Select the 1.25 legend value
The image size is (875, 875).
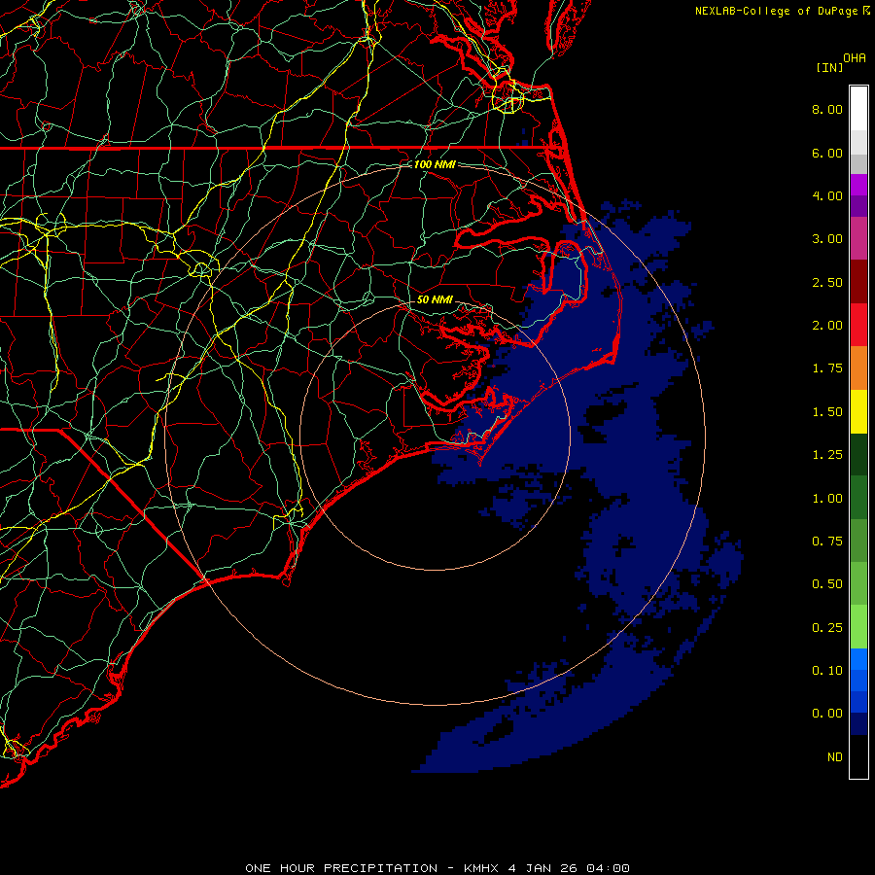point(827,455)
